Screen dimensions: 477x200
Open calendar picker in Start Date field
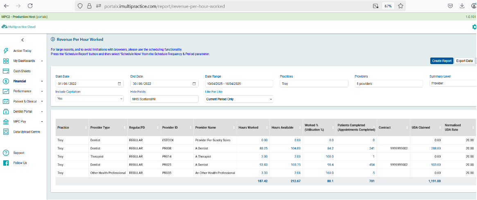[119, 84]
